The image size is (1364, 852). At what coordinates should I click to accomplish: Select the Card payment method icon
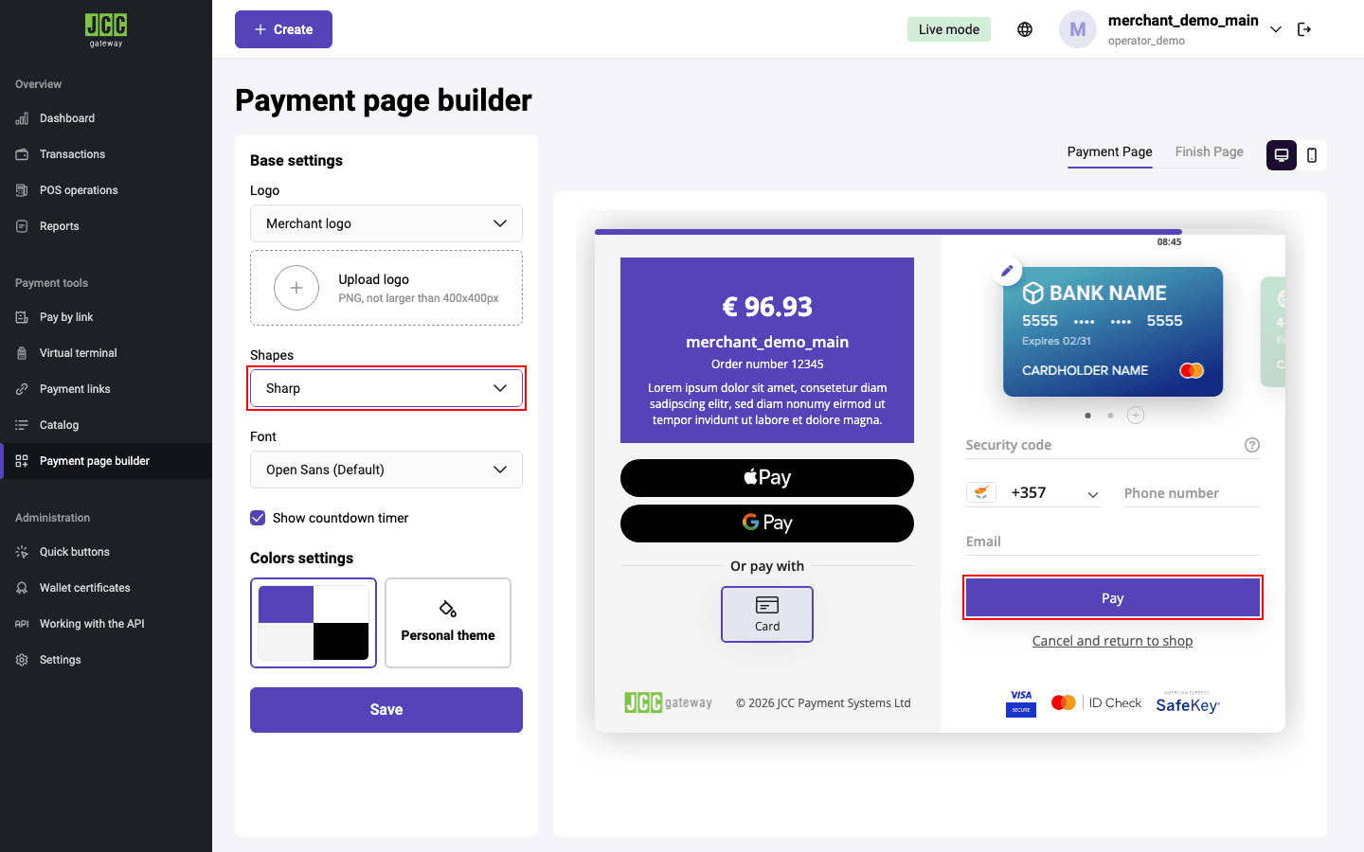coord(767,614)
